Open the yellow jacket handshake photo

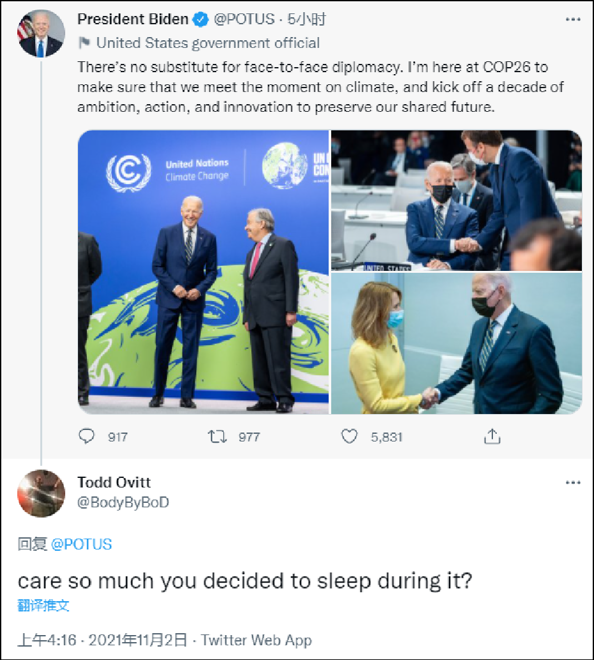pos(456,344)
